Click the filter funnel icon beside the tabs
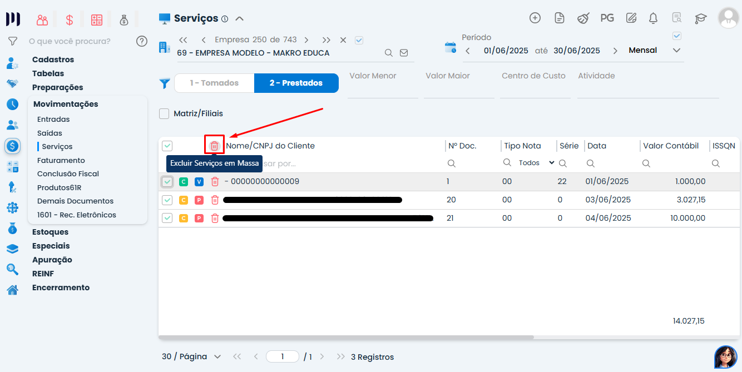The height and width of the screenshot is (372, 742). pyautogui.click(x=164, y=83)
